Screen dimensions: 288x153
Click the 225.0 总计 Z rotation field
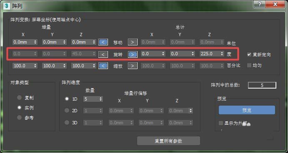point(212,54)
